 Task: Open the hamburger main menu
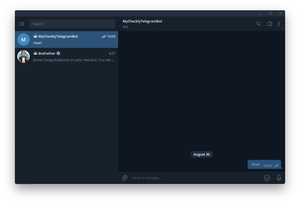(x=22, y=24)
